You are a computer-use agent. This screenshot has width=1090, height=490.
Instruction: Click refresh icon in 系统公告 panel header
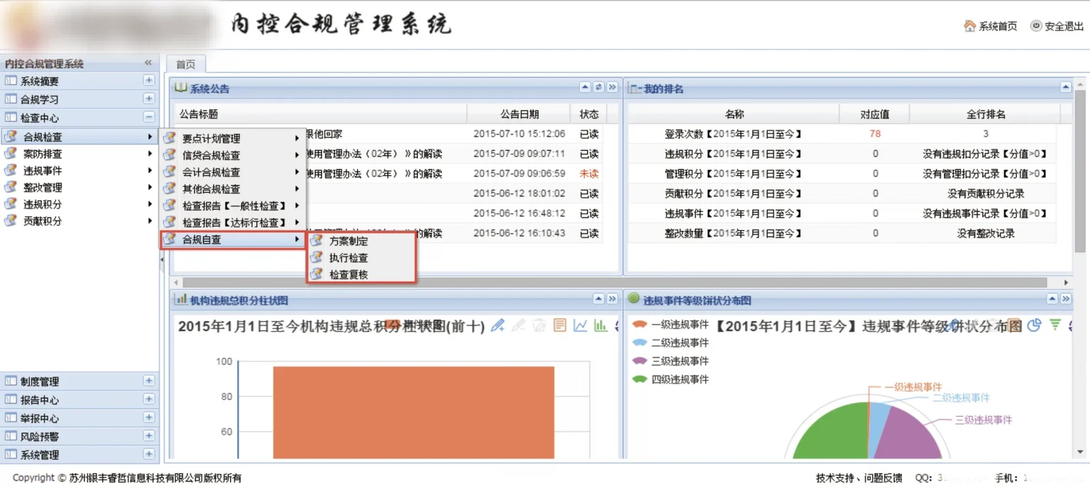pos(598,87)
